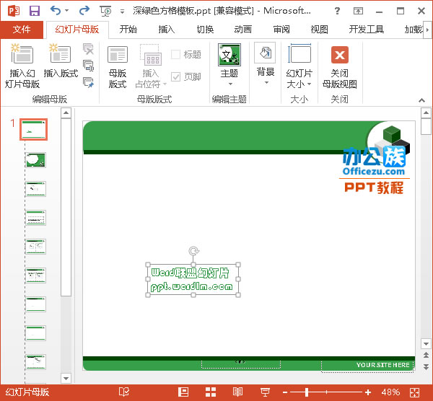
Task: Open the 背景 dropdown
Action: (x=266, y=64)
